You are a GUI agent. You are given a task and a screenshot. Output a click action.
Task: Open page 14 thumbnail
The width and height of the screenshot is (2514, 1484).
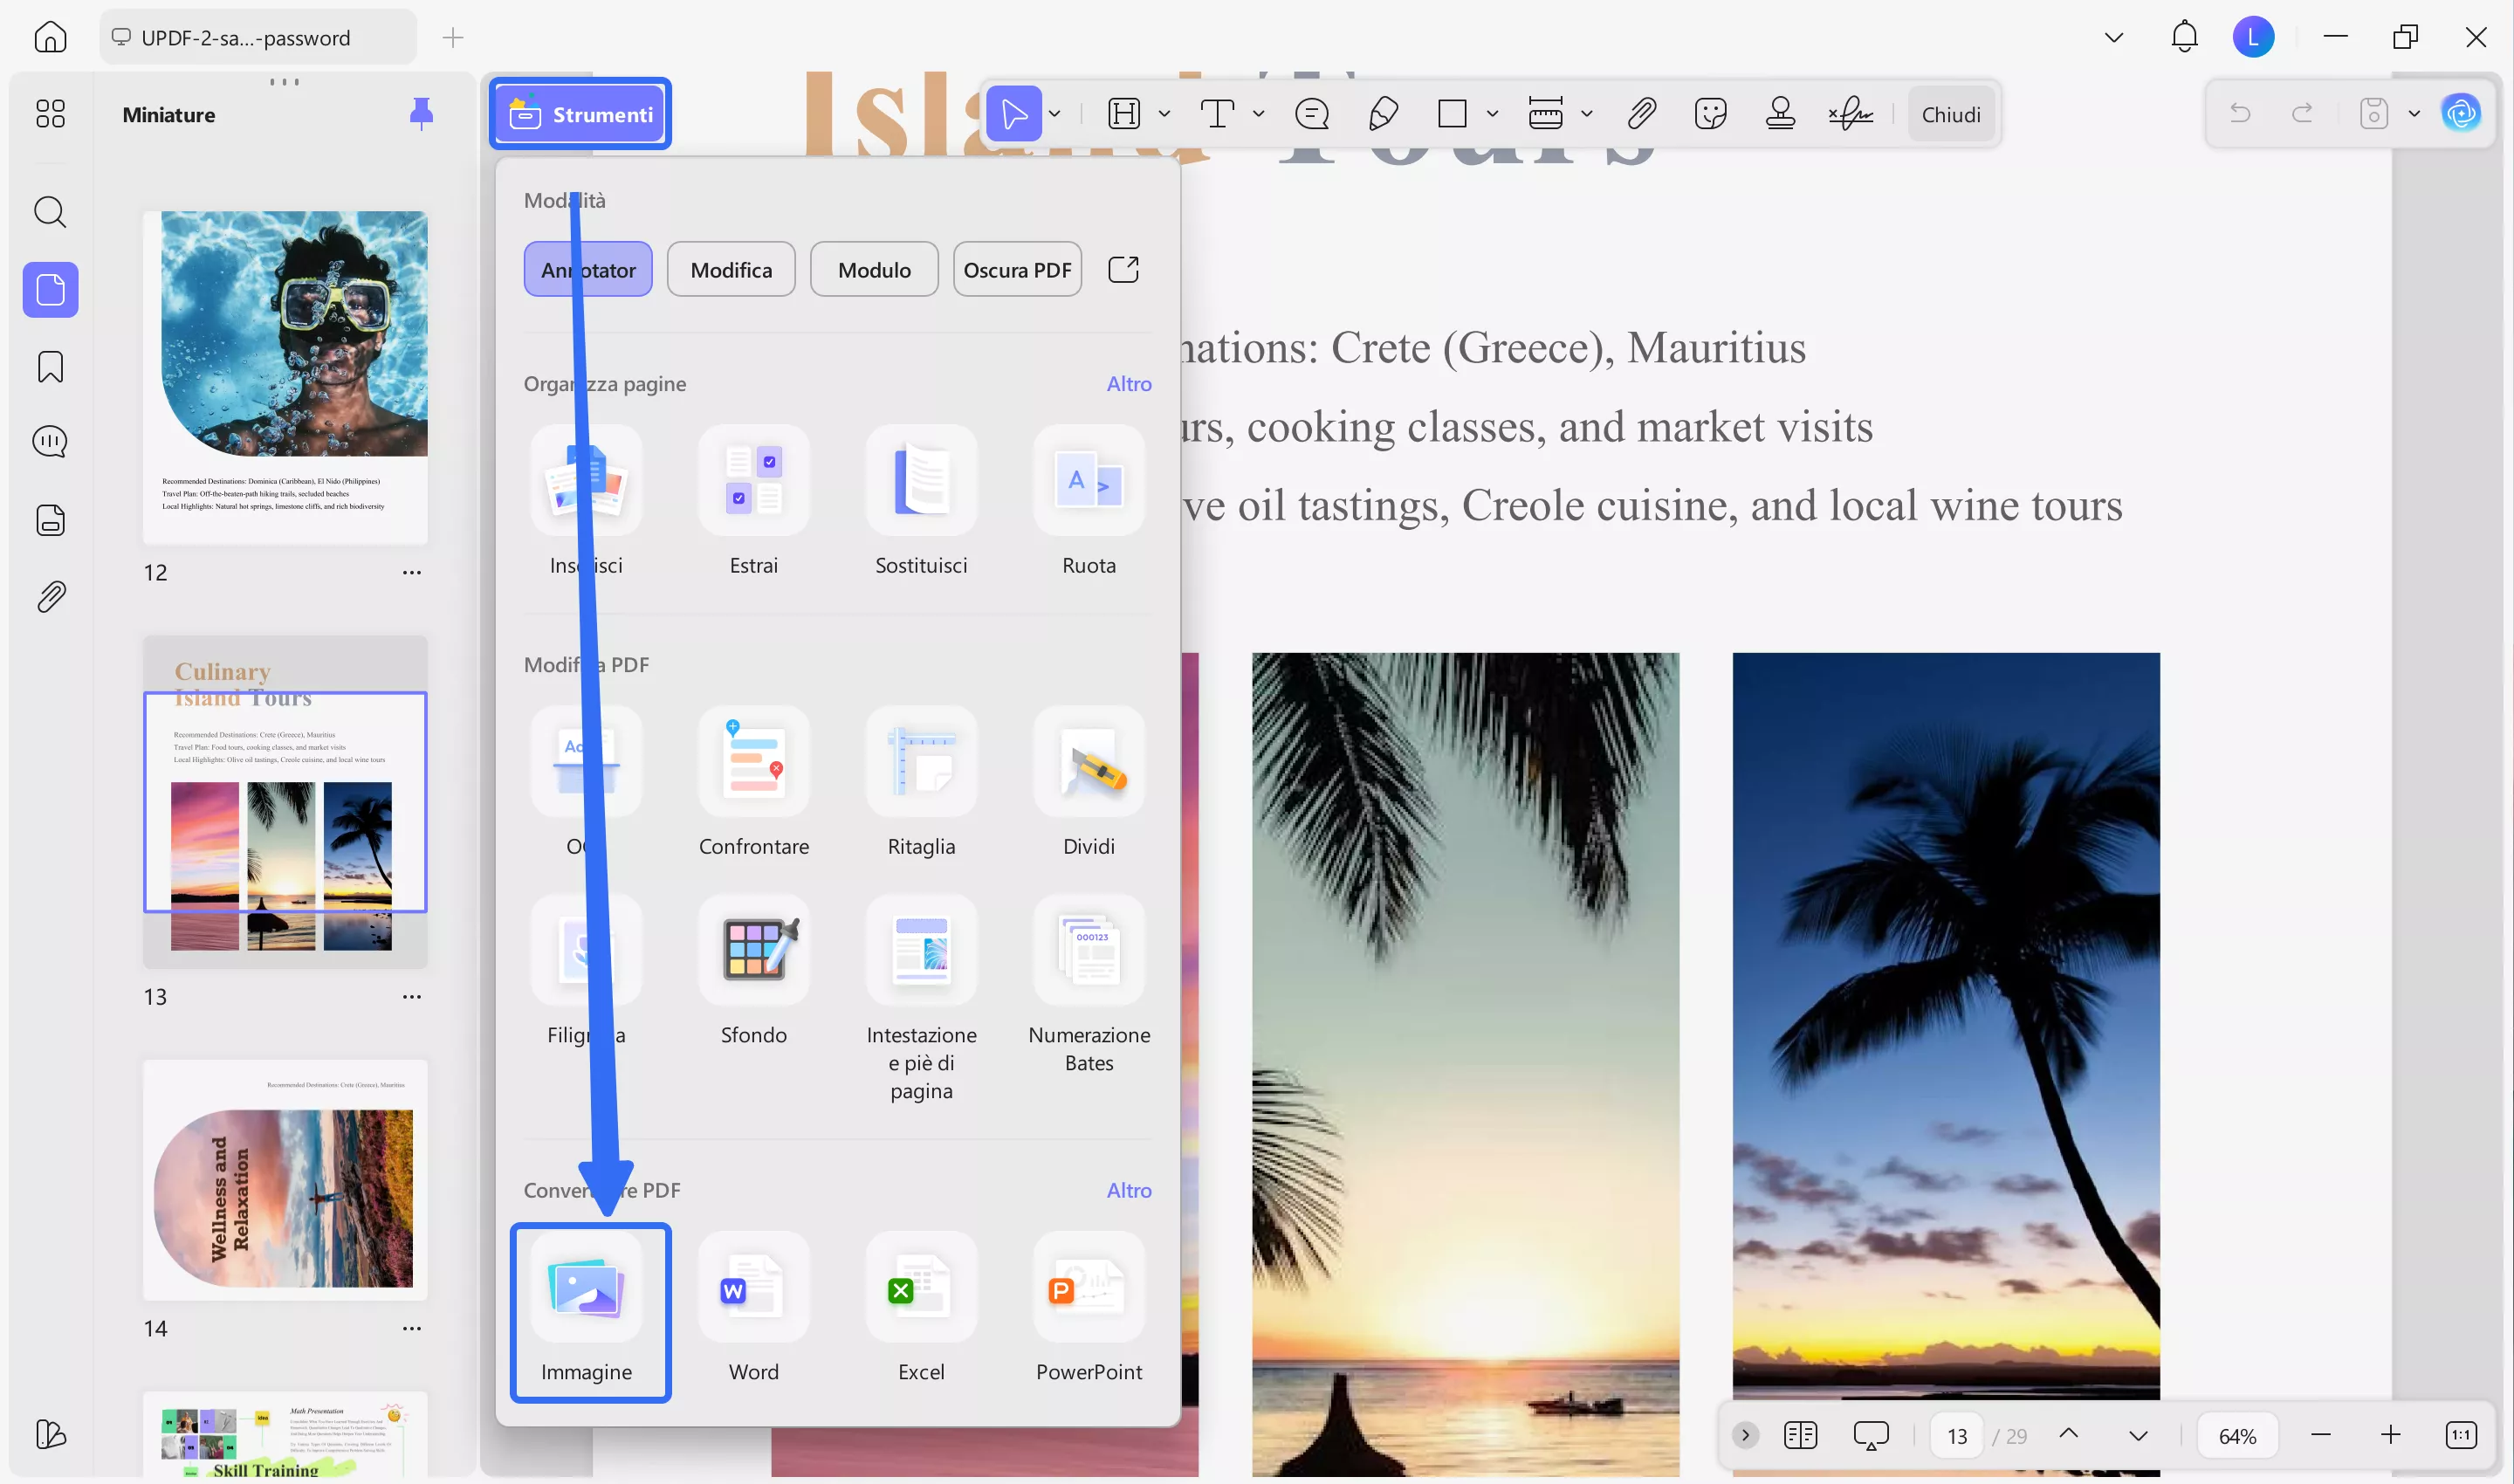[285, 1180]
